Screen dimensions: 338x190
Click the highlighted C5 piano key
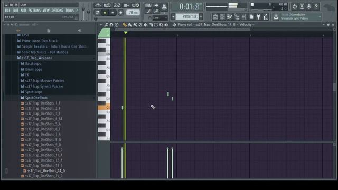point(104,107)
